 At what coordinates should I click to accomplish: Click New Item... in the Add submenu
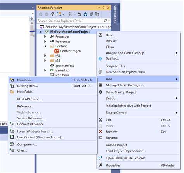click(x=53, y=80)
